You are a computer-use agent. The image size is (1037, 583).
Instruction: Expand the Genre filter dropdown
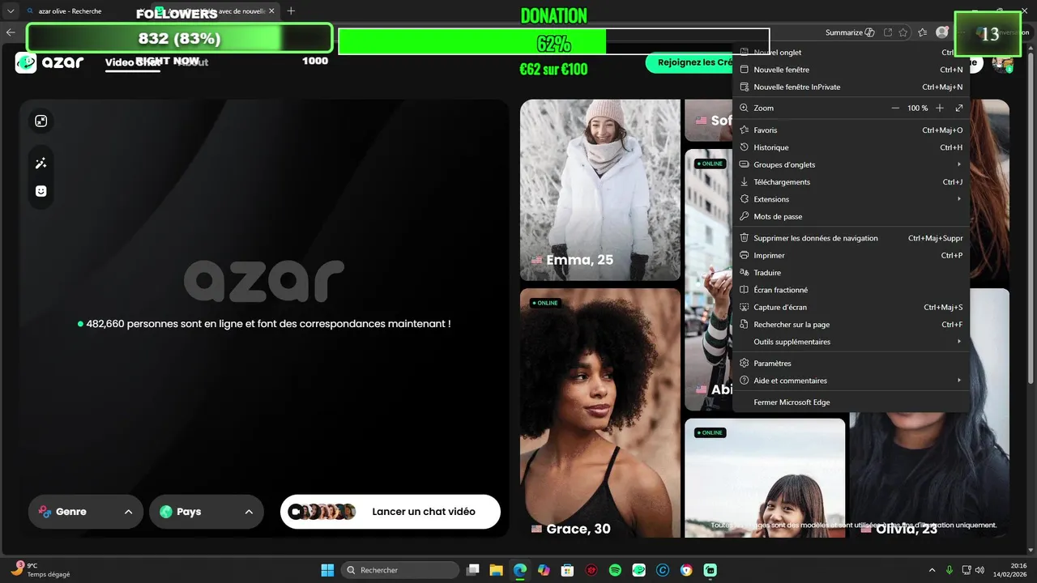click(86, 512)
